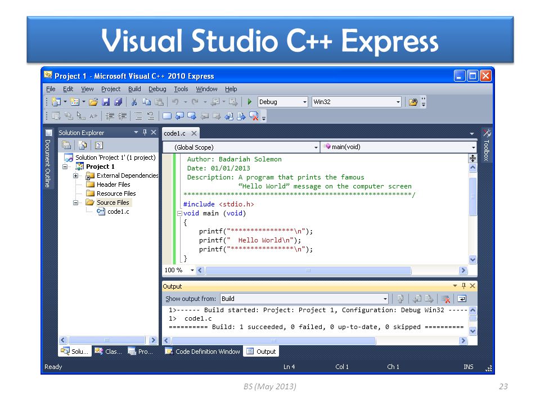This screenshot has height=405, width=540.
Task: Switch to the Class View (Clas...) tab
Action: click(x=108, y=351)
